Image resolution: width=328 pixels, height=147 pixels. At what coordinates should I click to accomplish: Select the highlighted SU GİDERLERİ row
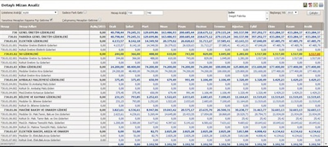click(x=161, y=54)
